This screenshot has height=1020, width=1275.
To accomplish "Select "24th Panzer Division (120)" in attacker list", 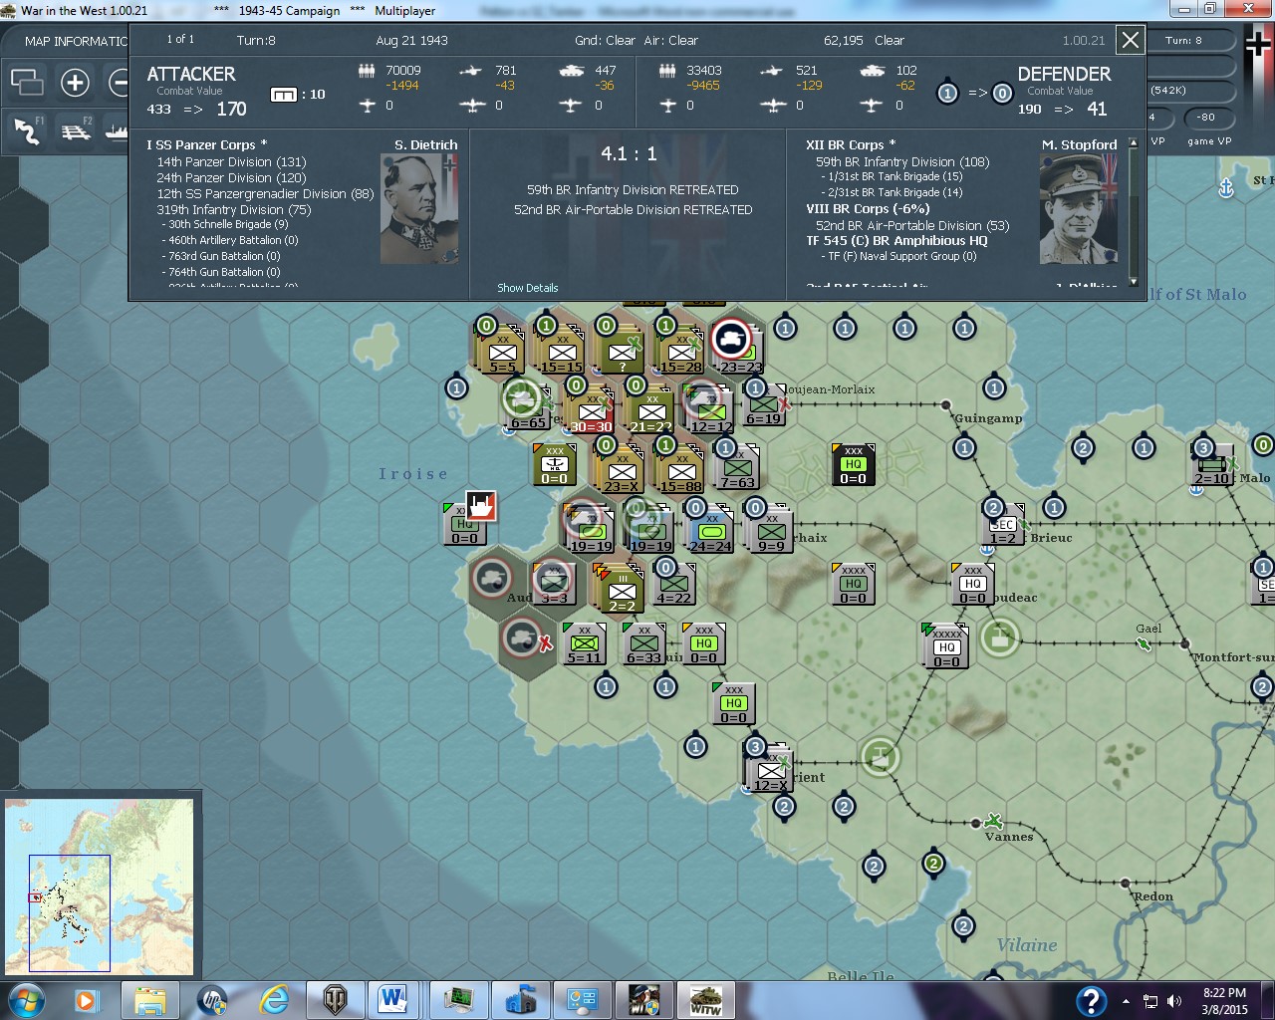I will 231,178.
